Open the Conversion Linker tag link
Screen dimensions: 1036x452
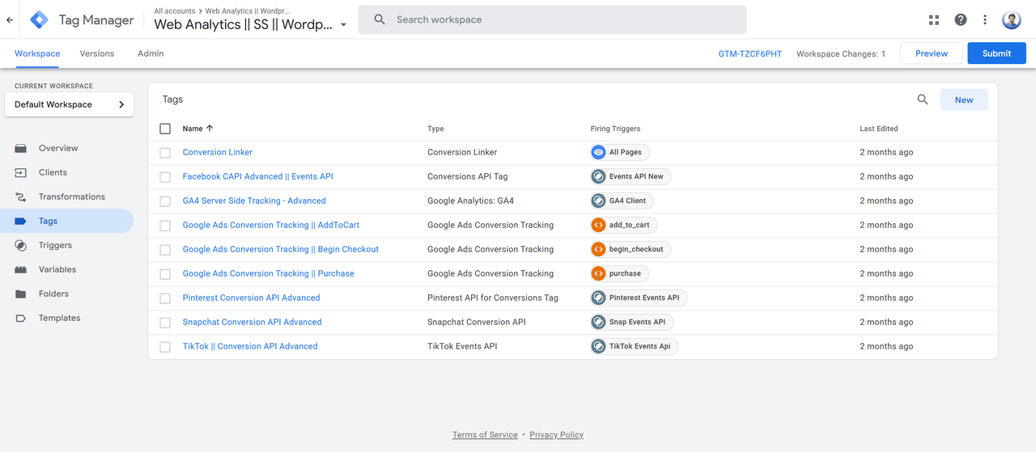click(218, 152)
